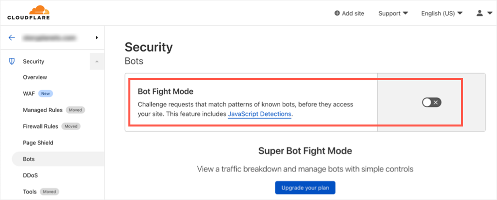This screenshot has width=497, height=200.
Task: Select the Bots sidebar item
Action: coord(29,159)
